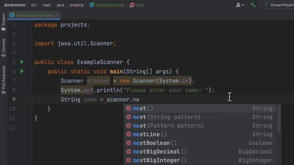Run ExampleScanner class from gutter arrow
Image resolution: width=294 pixels, height=165 pixels.
point(22,62)
